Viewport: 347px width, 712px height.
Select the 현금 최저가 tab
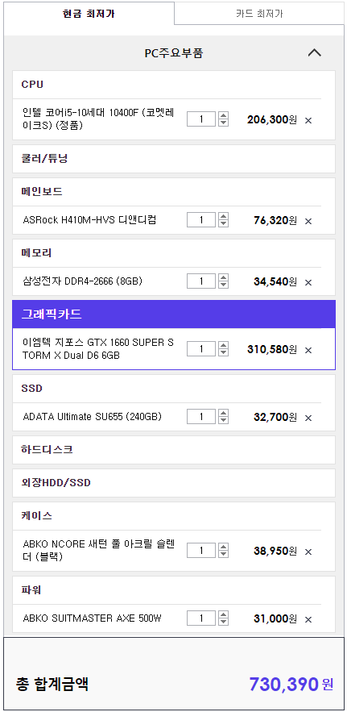pyautogui.click(x=89, y=13)
